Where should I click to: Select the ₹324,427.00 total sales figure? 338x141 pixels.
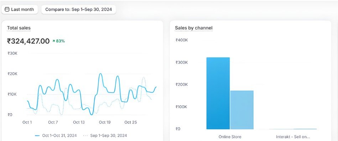tap(28, 41)
